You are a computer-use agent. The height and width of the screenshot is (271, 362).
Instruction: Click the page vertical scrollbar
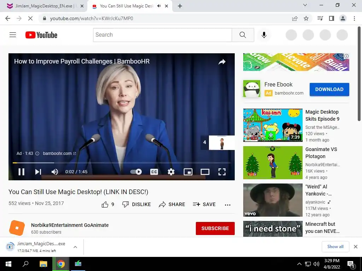[359, 73]
